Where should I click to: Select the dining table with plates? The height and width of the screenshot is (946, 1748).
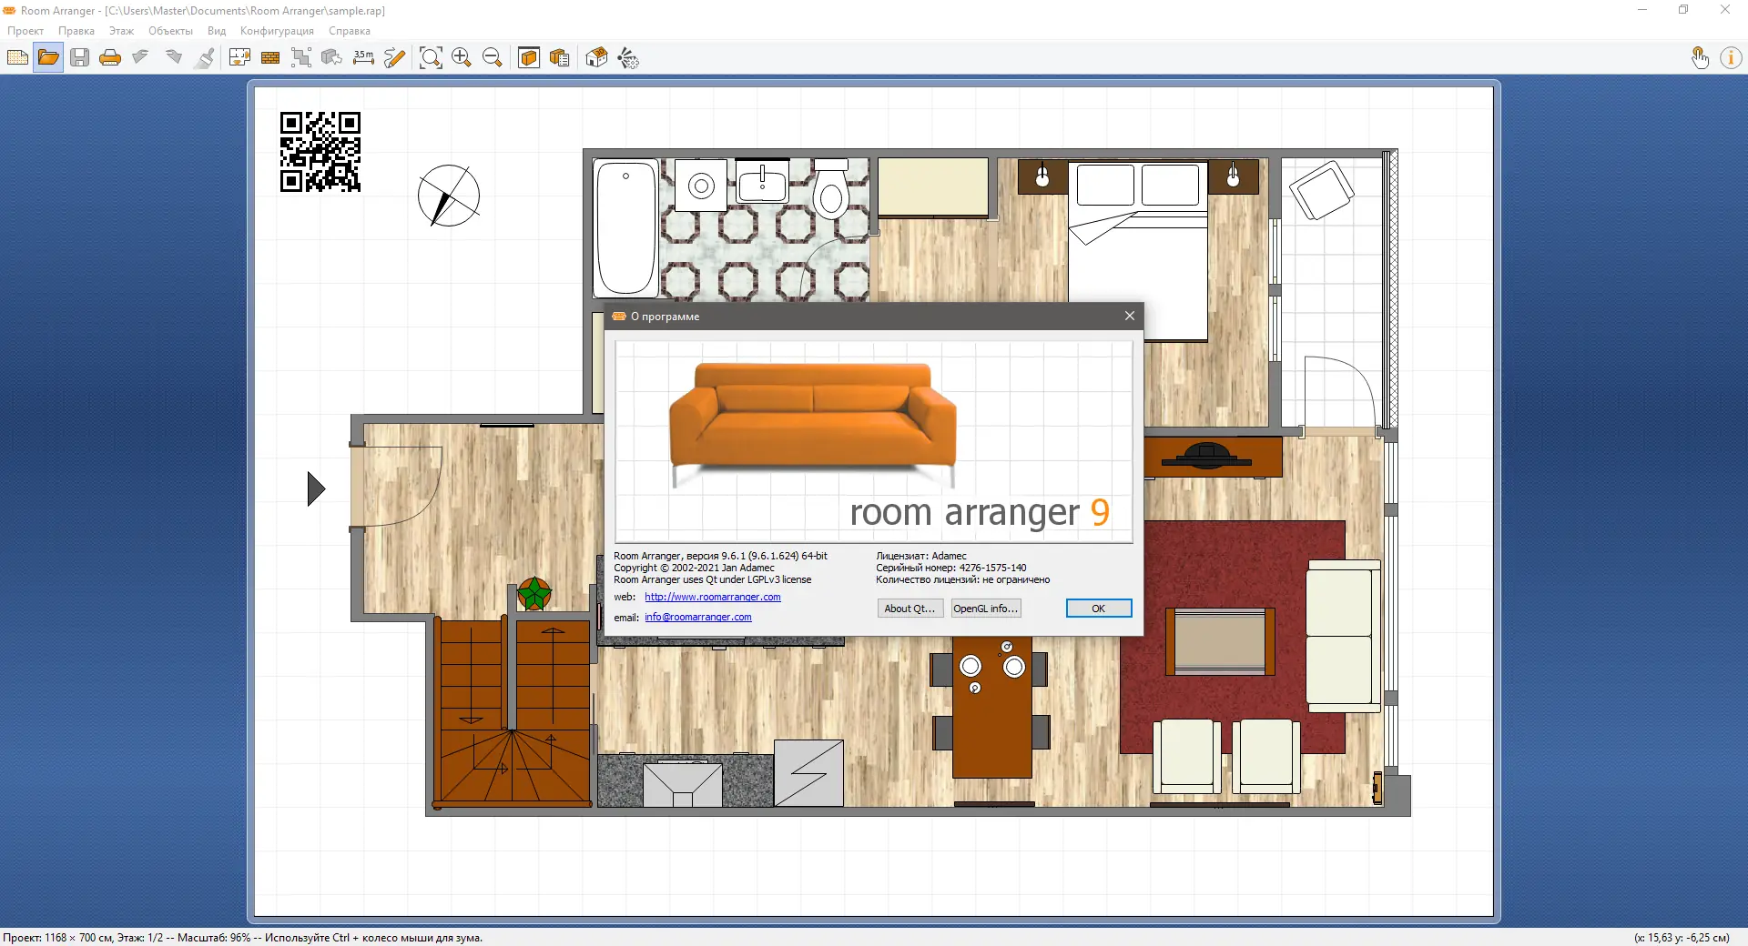tap(991, 707)
